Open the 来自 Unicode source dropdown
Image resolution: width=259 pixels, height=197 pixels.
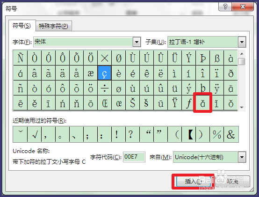point(242,157)
